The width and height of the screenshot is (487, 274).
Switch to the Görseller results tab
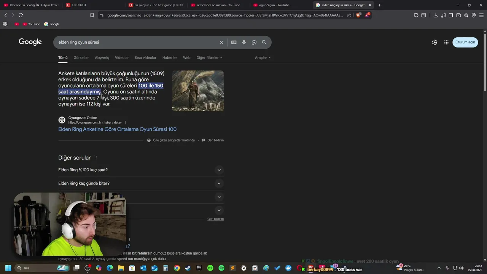pos(81,58)
